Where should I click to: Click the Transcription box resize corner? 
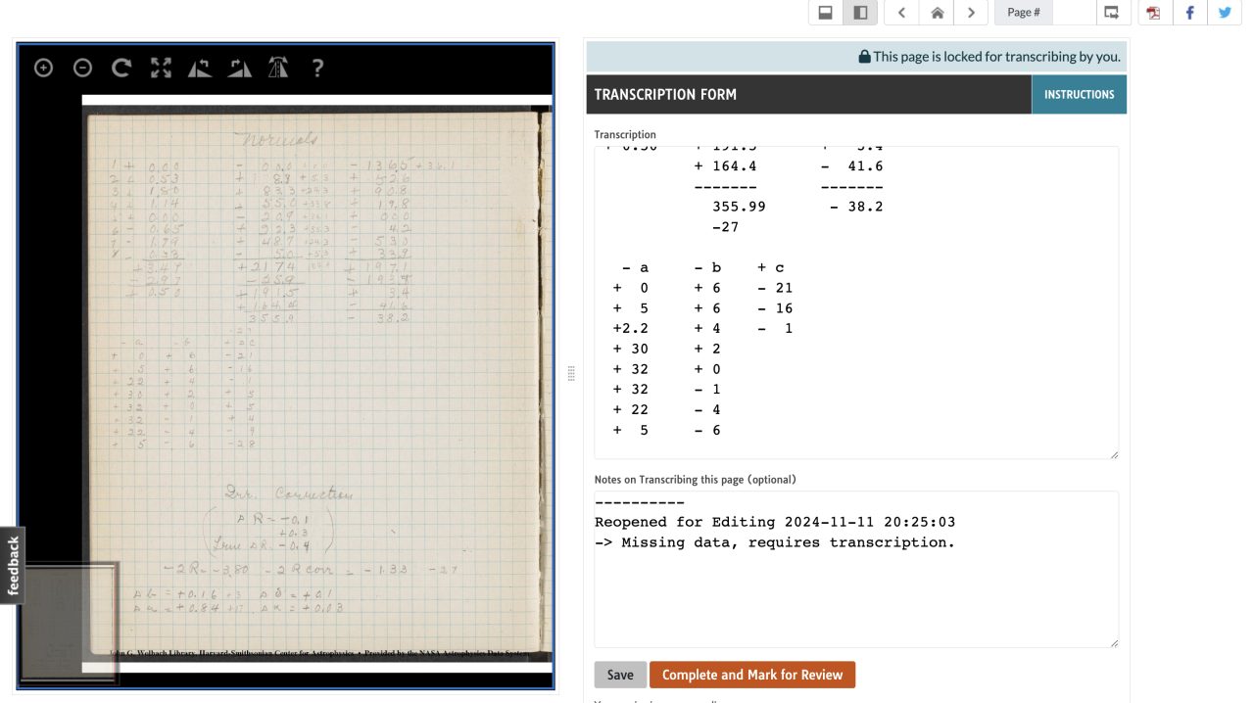click(x=1113, y=453)
